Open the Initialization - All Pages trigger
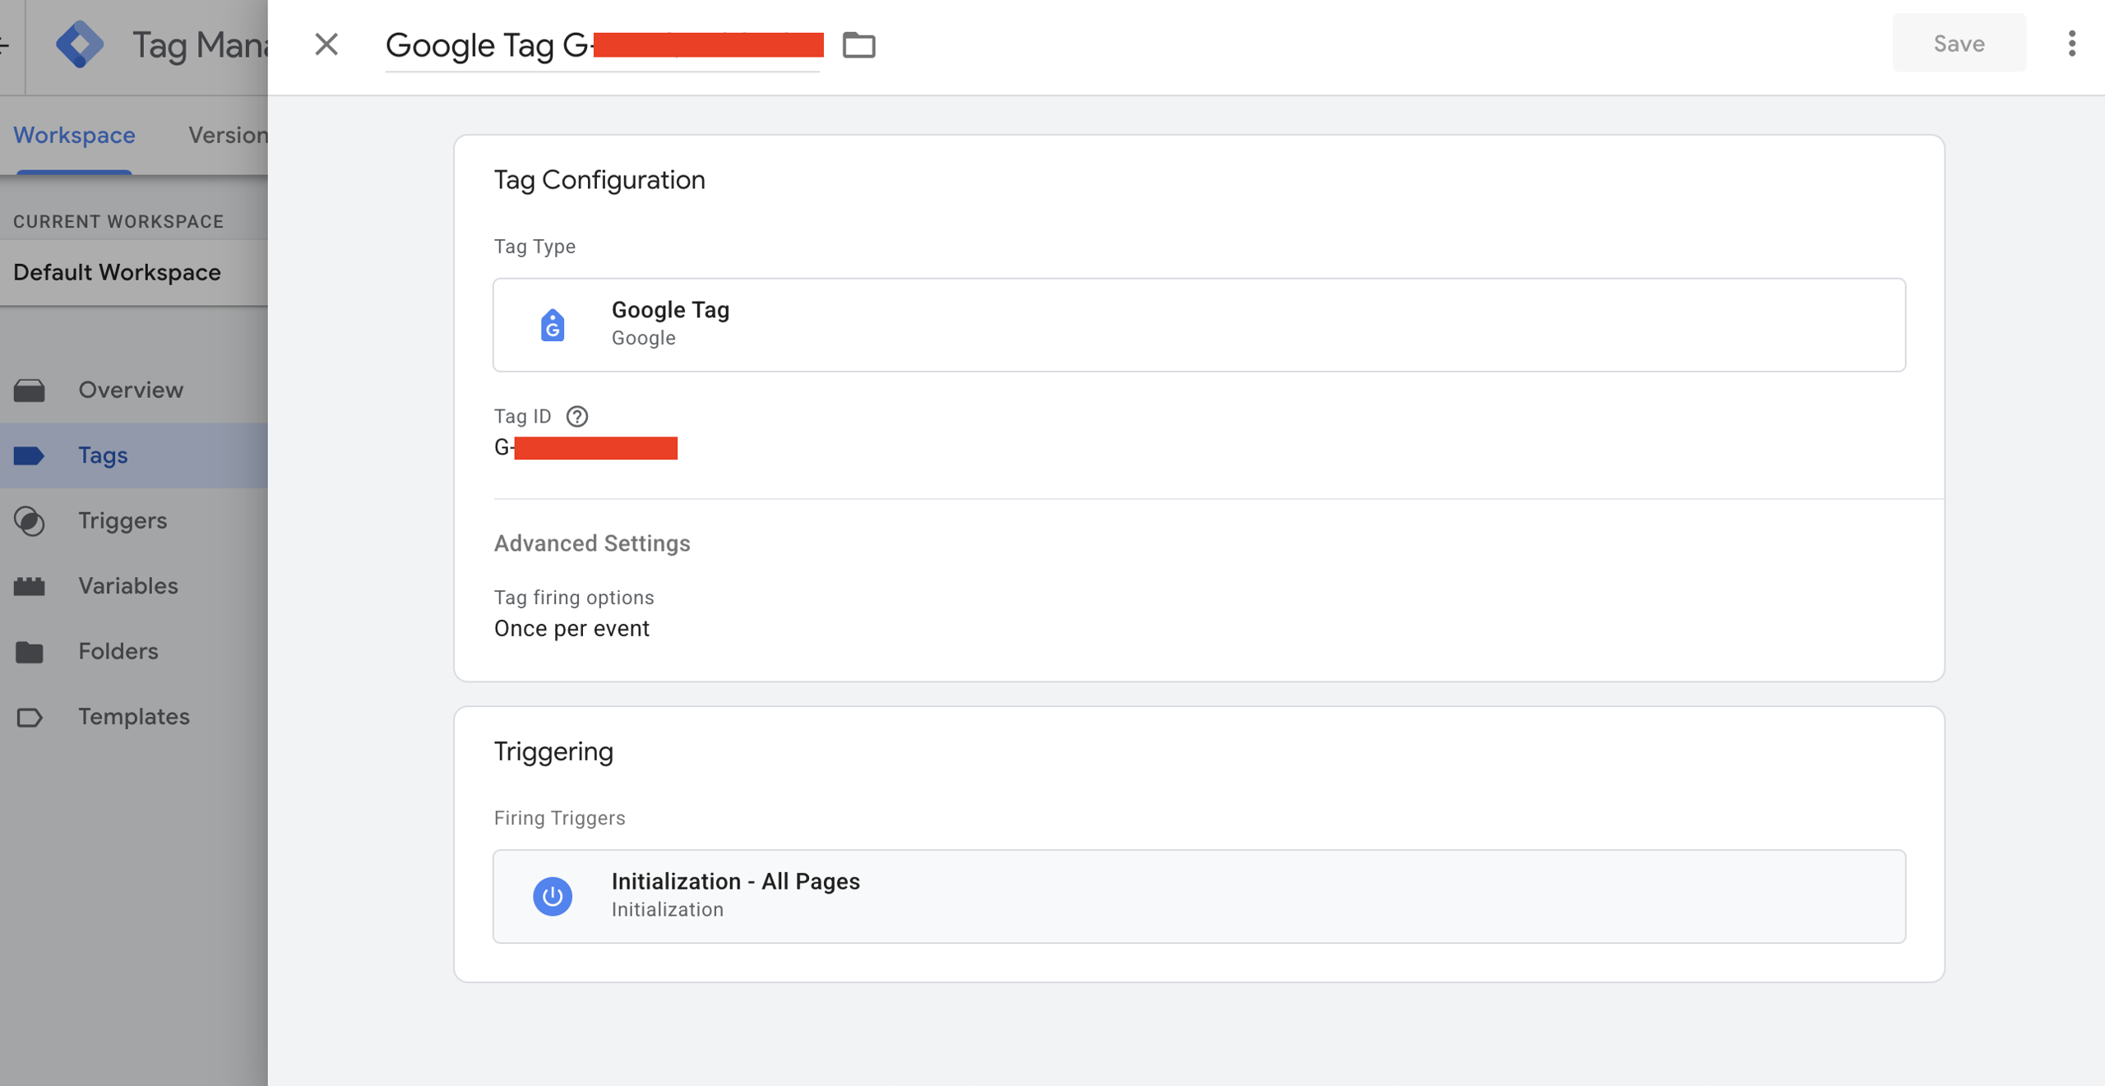This screenshot has height=1086, width=2105. pos(1199,896)
